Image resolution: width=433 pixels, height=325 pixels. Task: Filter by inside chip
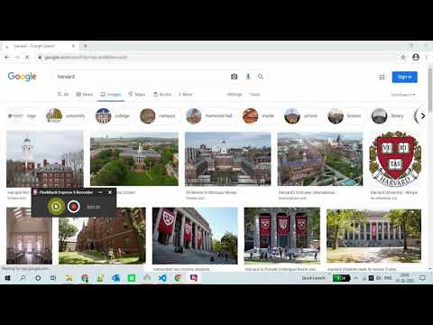pyautogui.click(x=259, y=116)
